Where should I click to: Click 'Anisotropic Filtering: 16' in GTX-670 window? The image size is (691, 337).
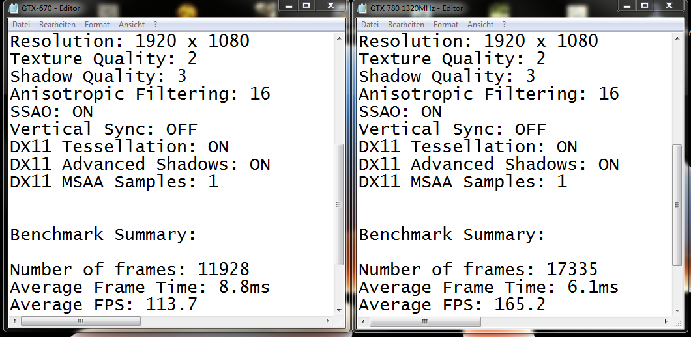pyautogui.click(x=140, y=94)
